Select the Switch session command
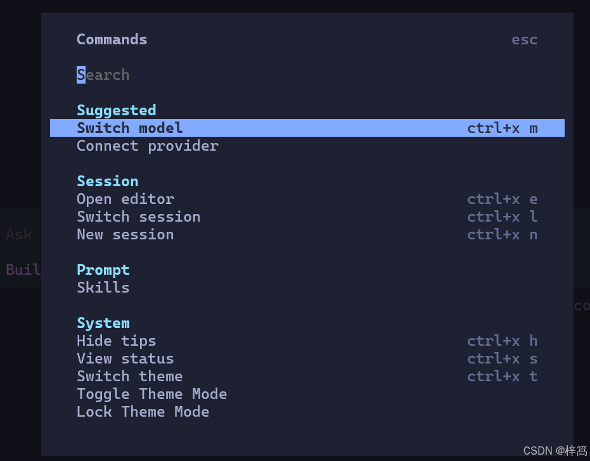The height and width of the screenshot is (461, 590). (307, 217)
